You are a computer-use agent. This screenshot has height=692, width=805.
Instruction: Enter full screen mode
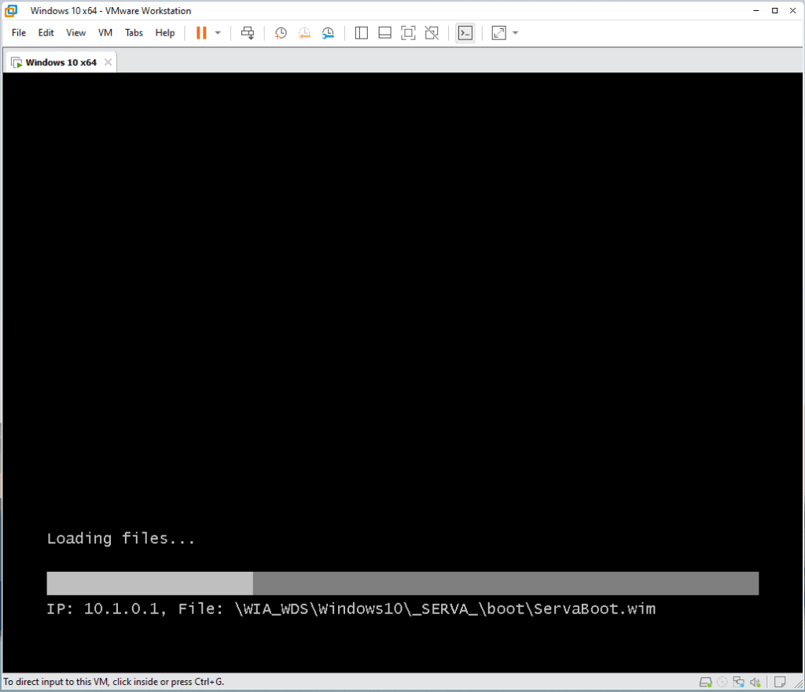click(x=408, y=33)
